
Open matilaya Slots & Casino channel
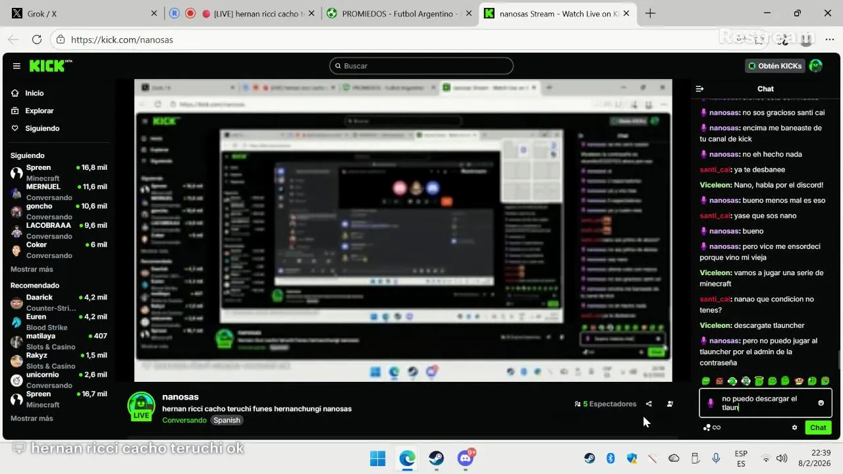pos(59,341)
